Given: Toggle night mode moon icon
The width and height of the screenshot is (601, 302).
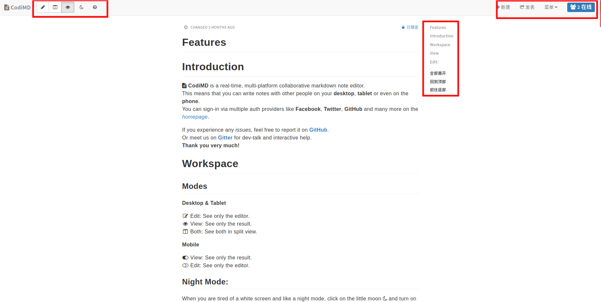Looking at the screenshot, I should [x=82, y=7].
